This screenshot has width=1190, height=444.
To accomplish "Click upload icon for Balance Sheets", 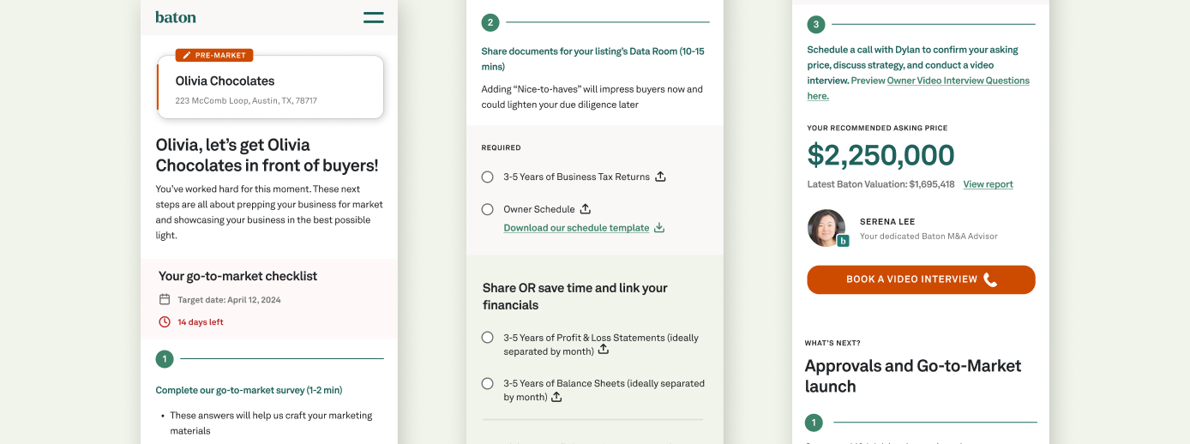I will [556, 397].
